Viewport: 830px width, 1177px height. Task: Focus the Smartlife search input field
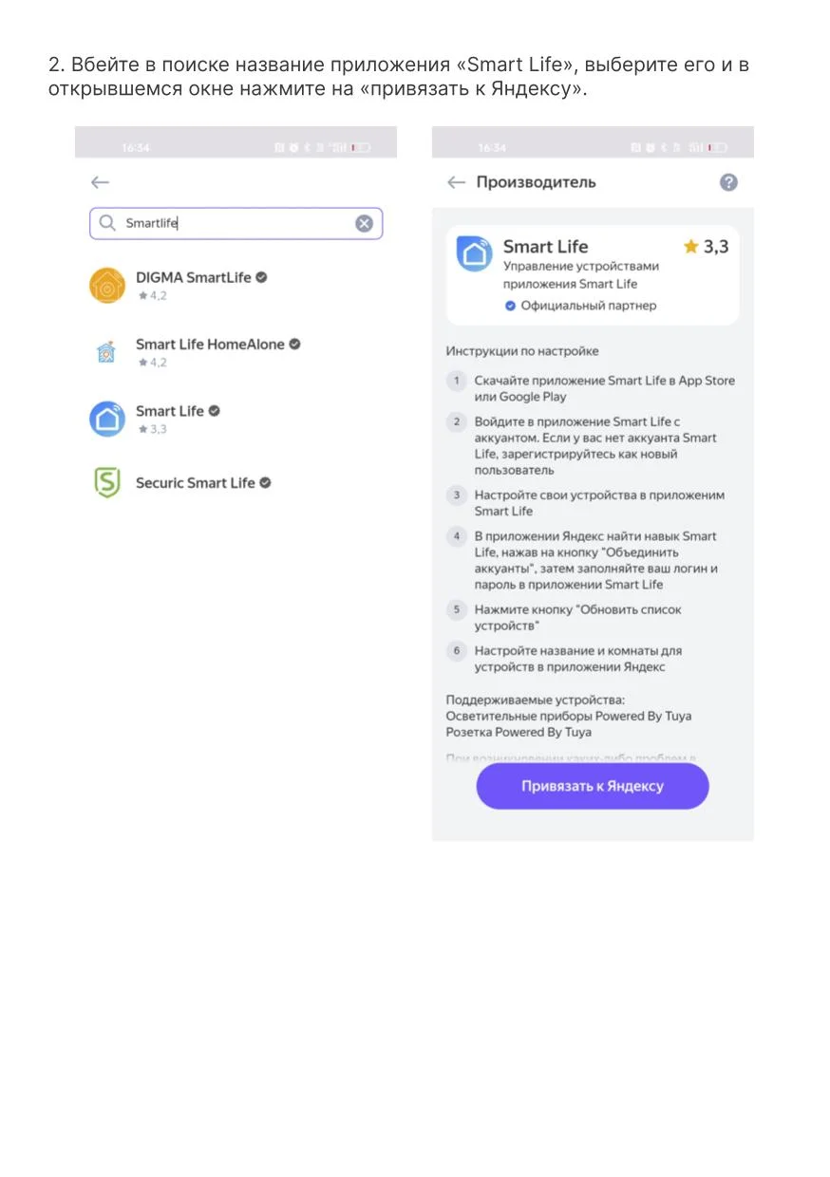[x=236, y=223]
